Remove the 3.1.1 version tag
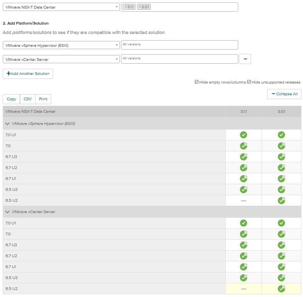The width and height of the screenshot is (303, 297). tap(126, 7)
